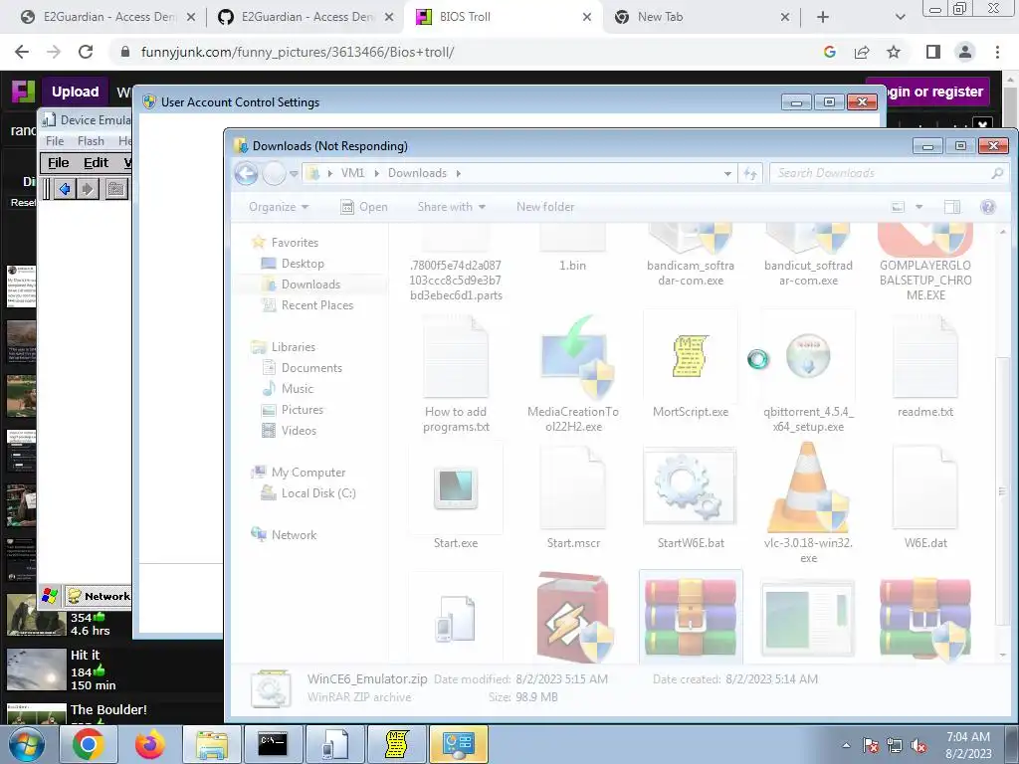1019x764 pixels.
Task: Show hidden system tray icons
Action: tap(846, 745)
